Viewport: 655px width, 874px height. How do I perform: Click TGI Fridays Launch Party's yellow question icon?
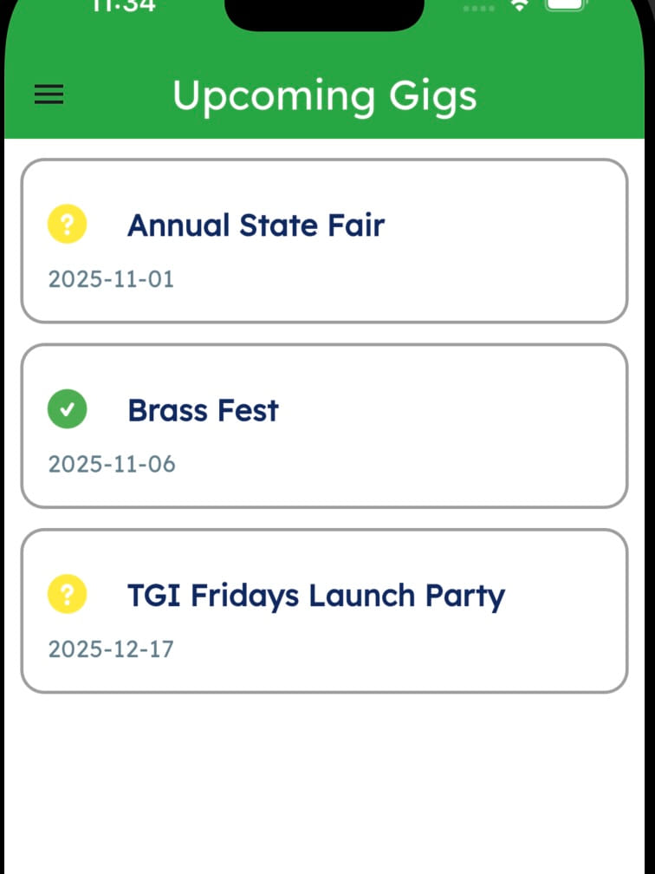pyautogui.click(x=67, y=596)
